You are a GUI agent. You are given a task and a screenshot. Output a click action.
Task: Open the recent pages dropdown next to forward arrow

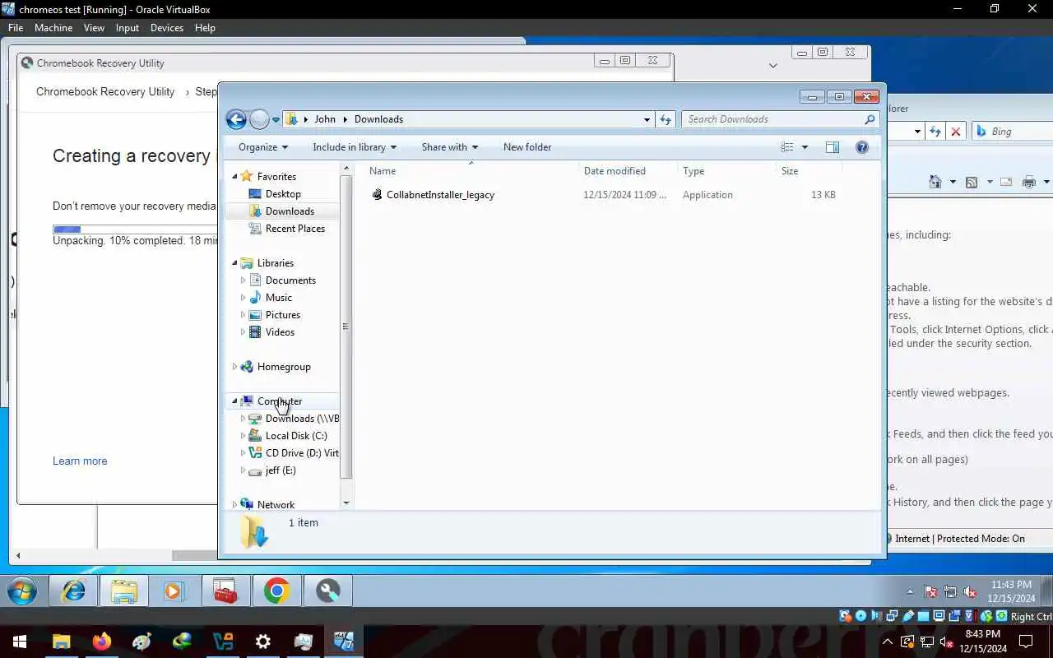276,120
